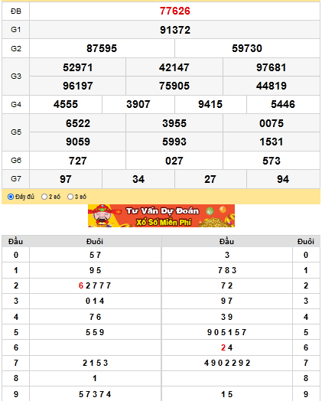Click the tail digits '0 1 4'

(x=95, y=301)
